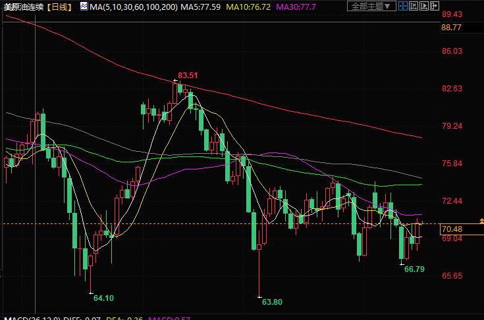
Task: Click the 66.79 recent low marker
Action: point(414,269)
